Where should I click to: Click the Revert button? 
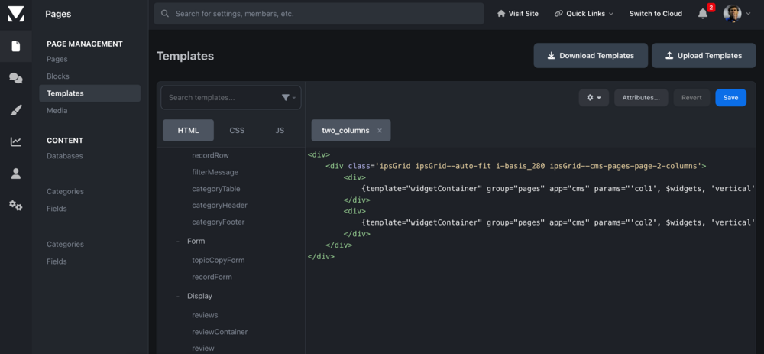coord(691,98)
